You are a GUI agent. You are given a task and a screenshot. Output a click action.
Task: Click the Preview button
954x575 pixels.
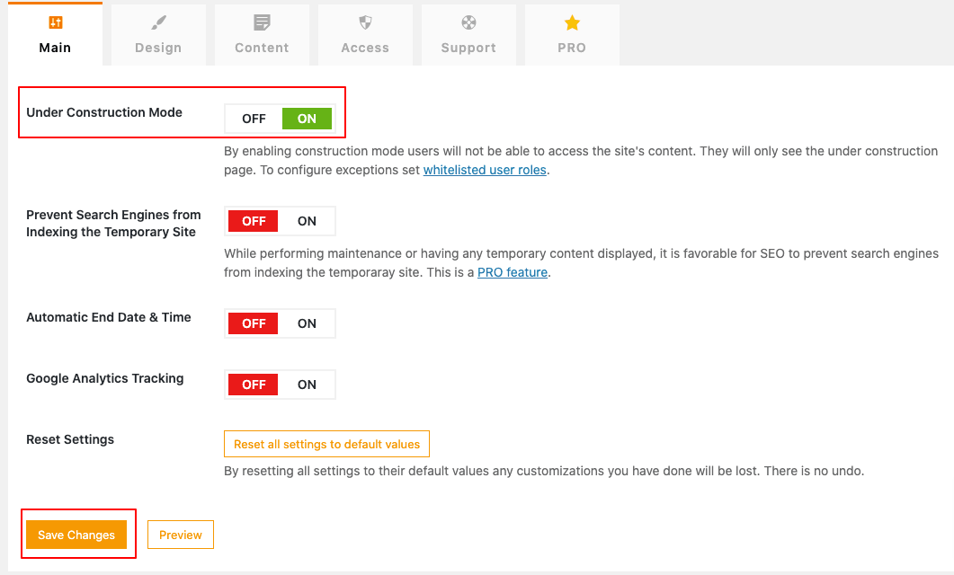[x=181, y=535]
